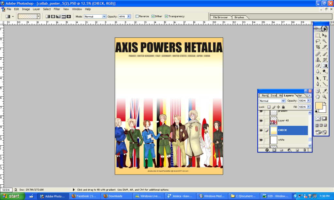Select the Zoom tool
Viewport: 334px width, 200px height.
click(x=325, y=97)
